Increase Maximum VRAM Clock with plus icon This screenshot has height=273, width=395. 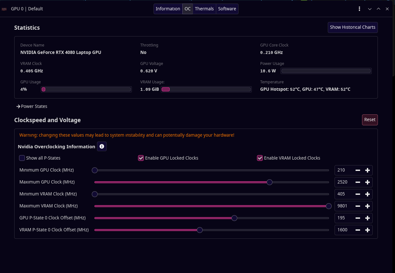(x=367, y=206)
